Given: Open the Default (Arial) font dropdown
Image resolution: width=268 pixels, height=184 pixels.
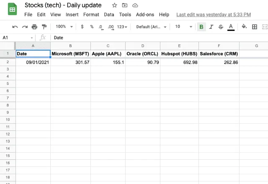Looking at the screenshot, I should click(x=151, y=27).
